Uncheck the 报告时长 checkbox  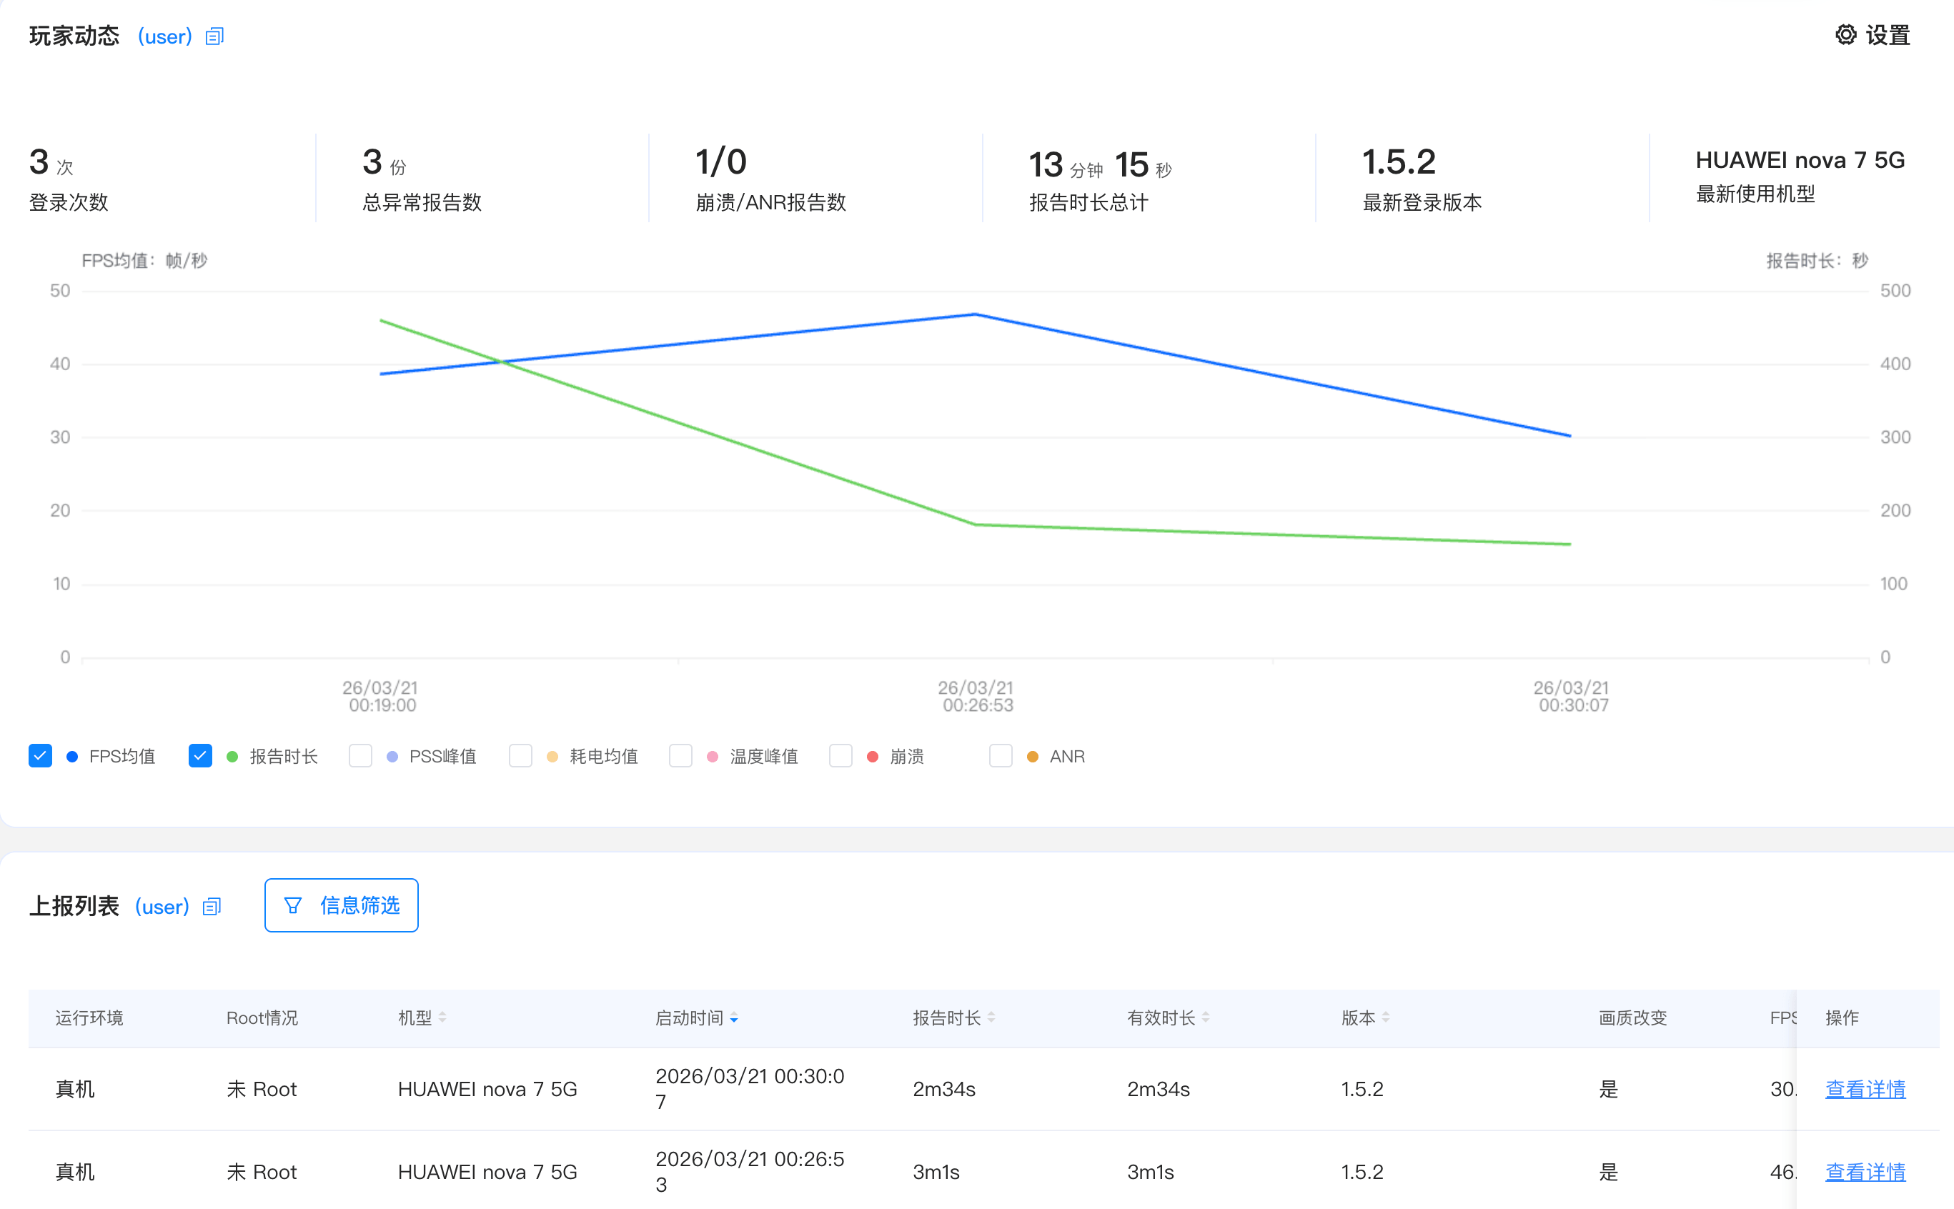(x=200, y=756)
